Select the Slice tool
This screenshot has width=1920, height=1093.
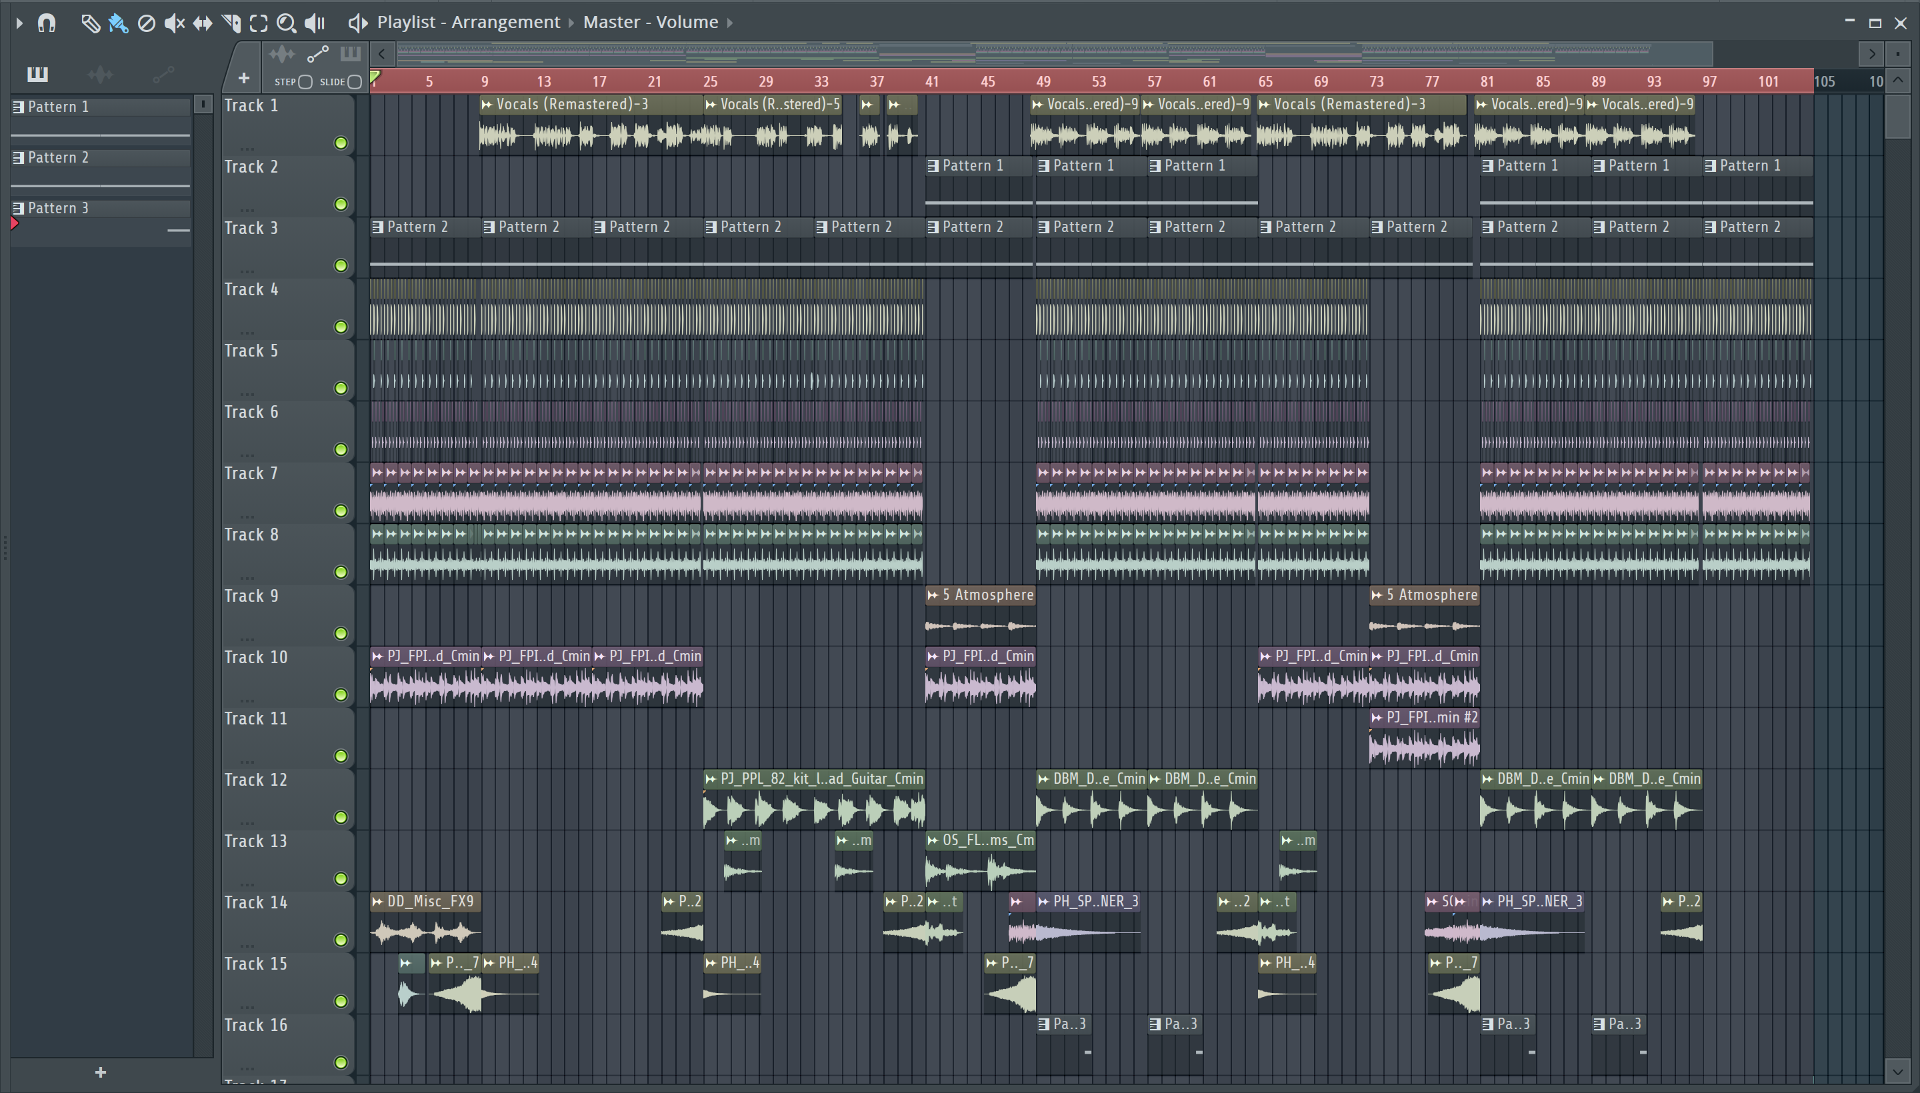(231, 23)
